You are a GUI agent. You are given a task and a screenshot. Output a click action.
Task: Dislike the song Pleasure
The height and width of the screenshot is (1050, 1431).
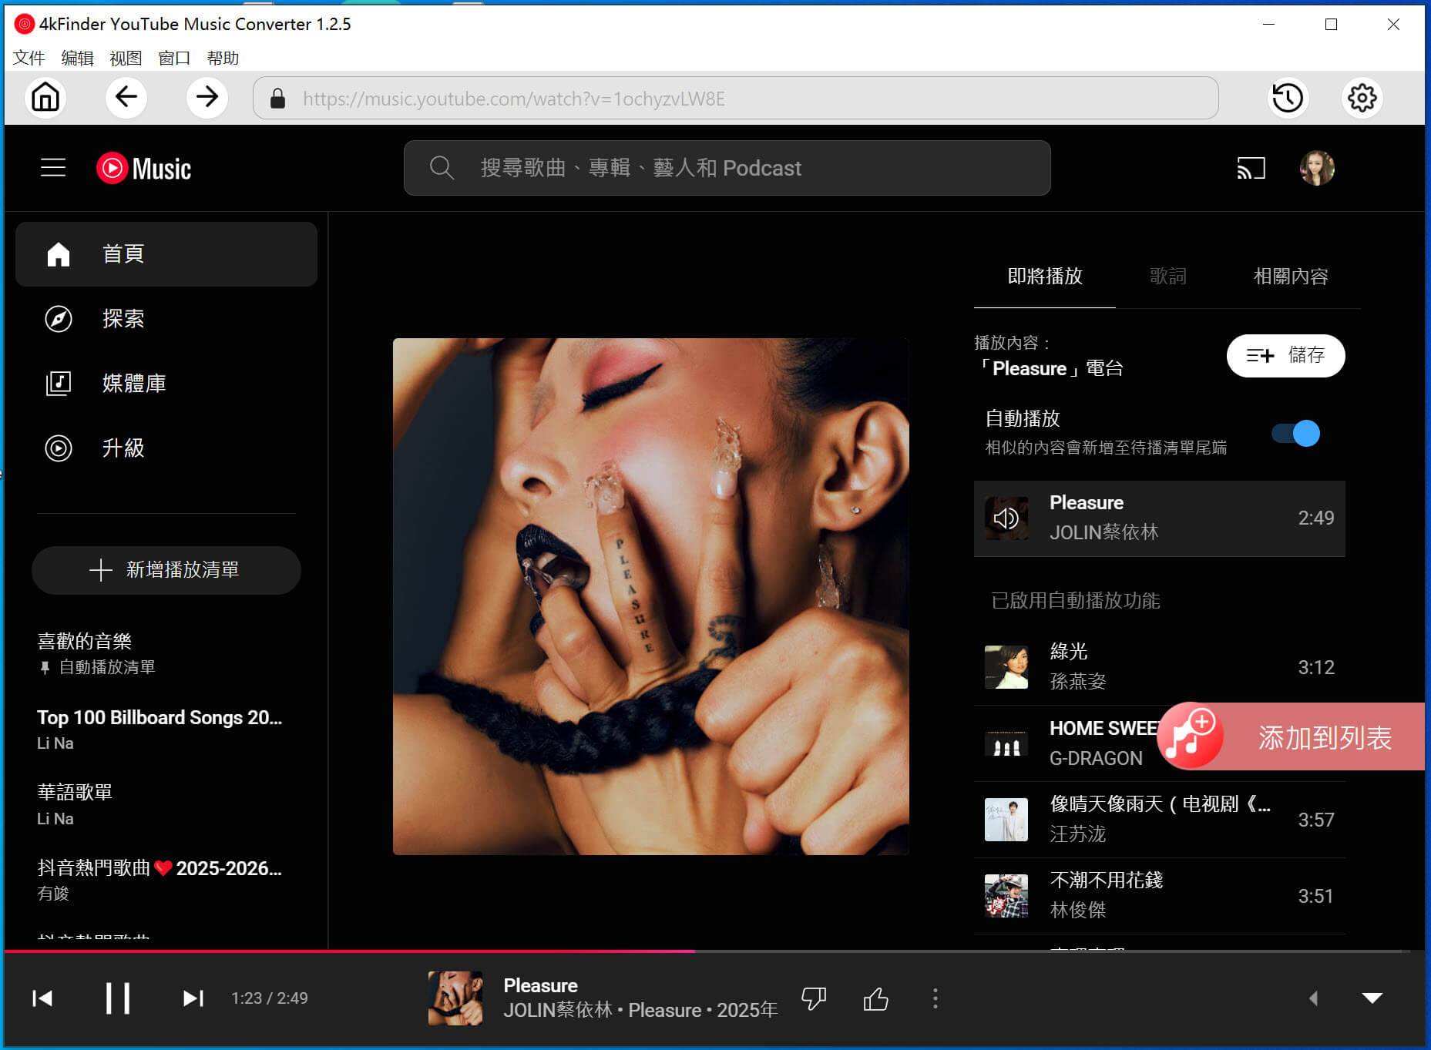[x=814, y=999]
